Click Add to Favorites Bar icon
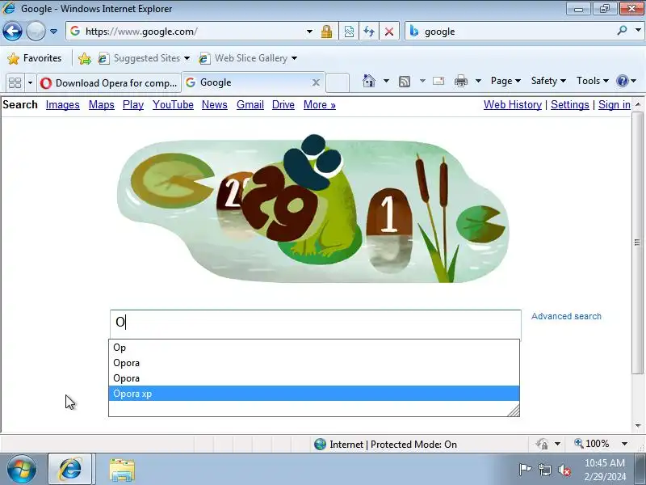The width and height of the screenshot is (646, 485). click(x=85, y=58)
